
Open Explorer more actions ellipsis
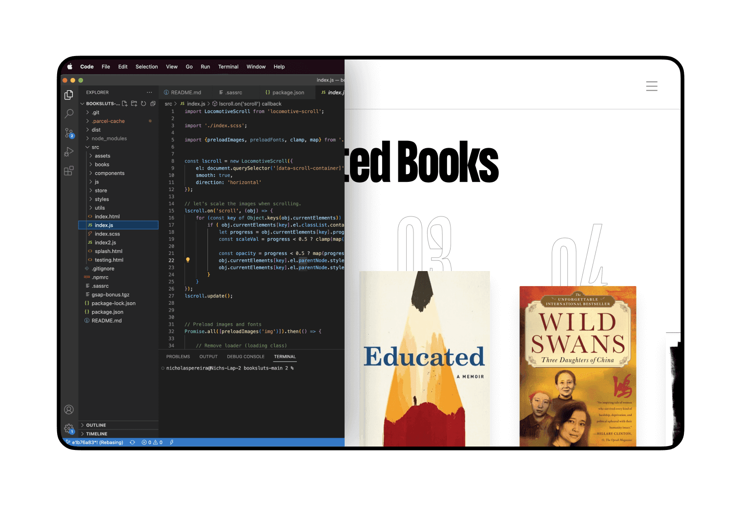coord(149,92)
